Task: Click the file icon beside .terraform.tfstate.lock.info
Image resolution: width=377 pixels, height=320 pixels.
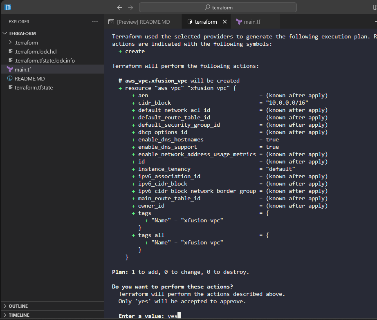Action: (x=11, y=60)
